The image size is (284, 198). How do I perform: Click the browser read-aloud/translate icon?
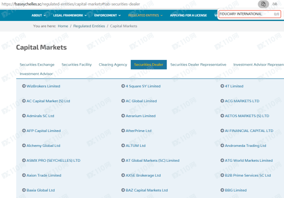pos(275,4)
